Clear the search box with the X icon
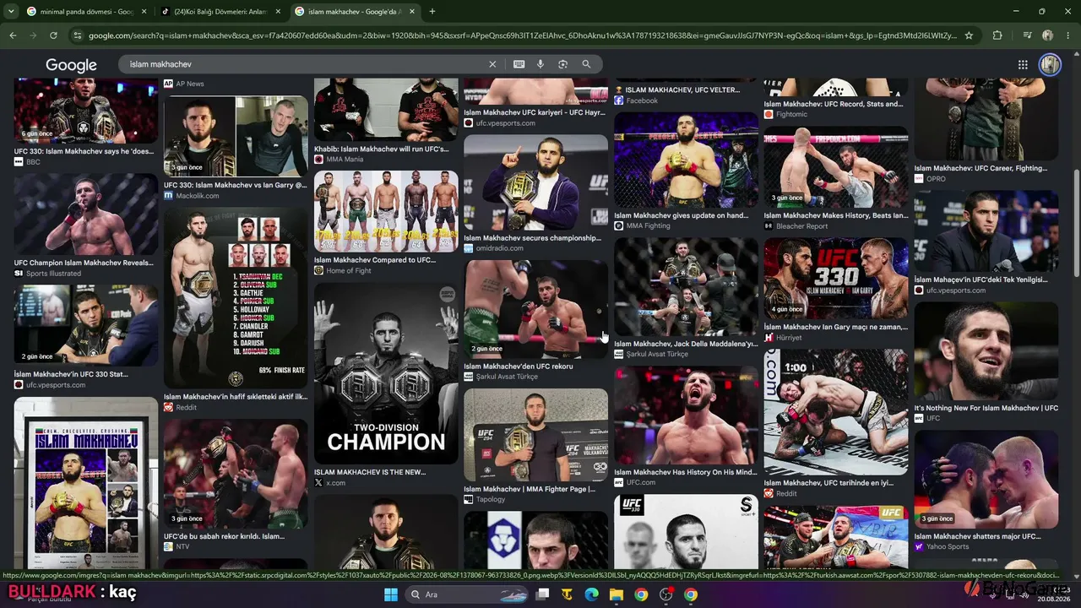 click(x=492, y=64)
